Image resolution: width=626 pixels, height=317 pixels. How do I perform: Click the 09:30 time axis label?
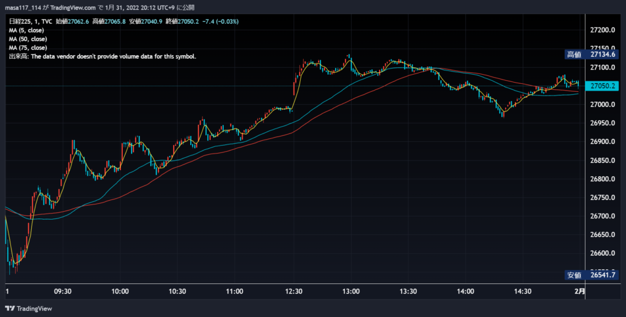tap(63, 291)
